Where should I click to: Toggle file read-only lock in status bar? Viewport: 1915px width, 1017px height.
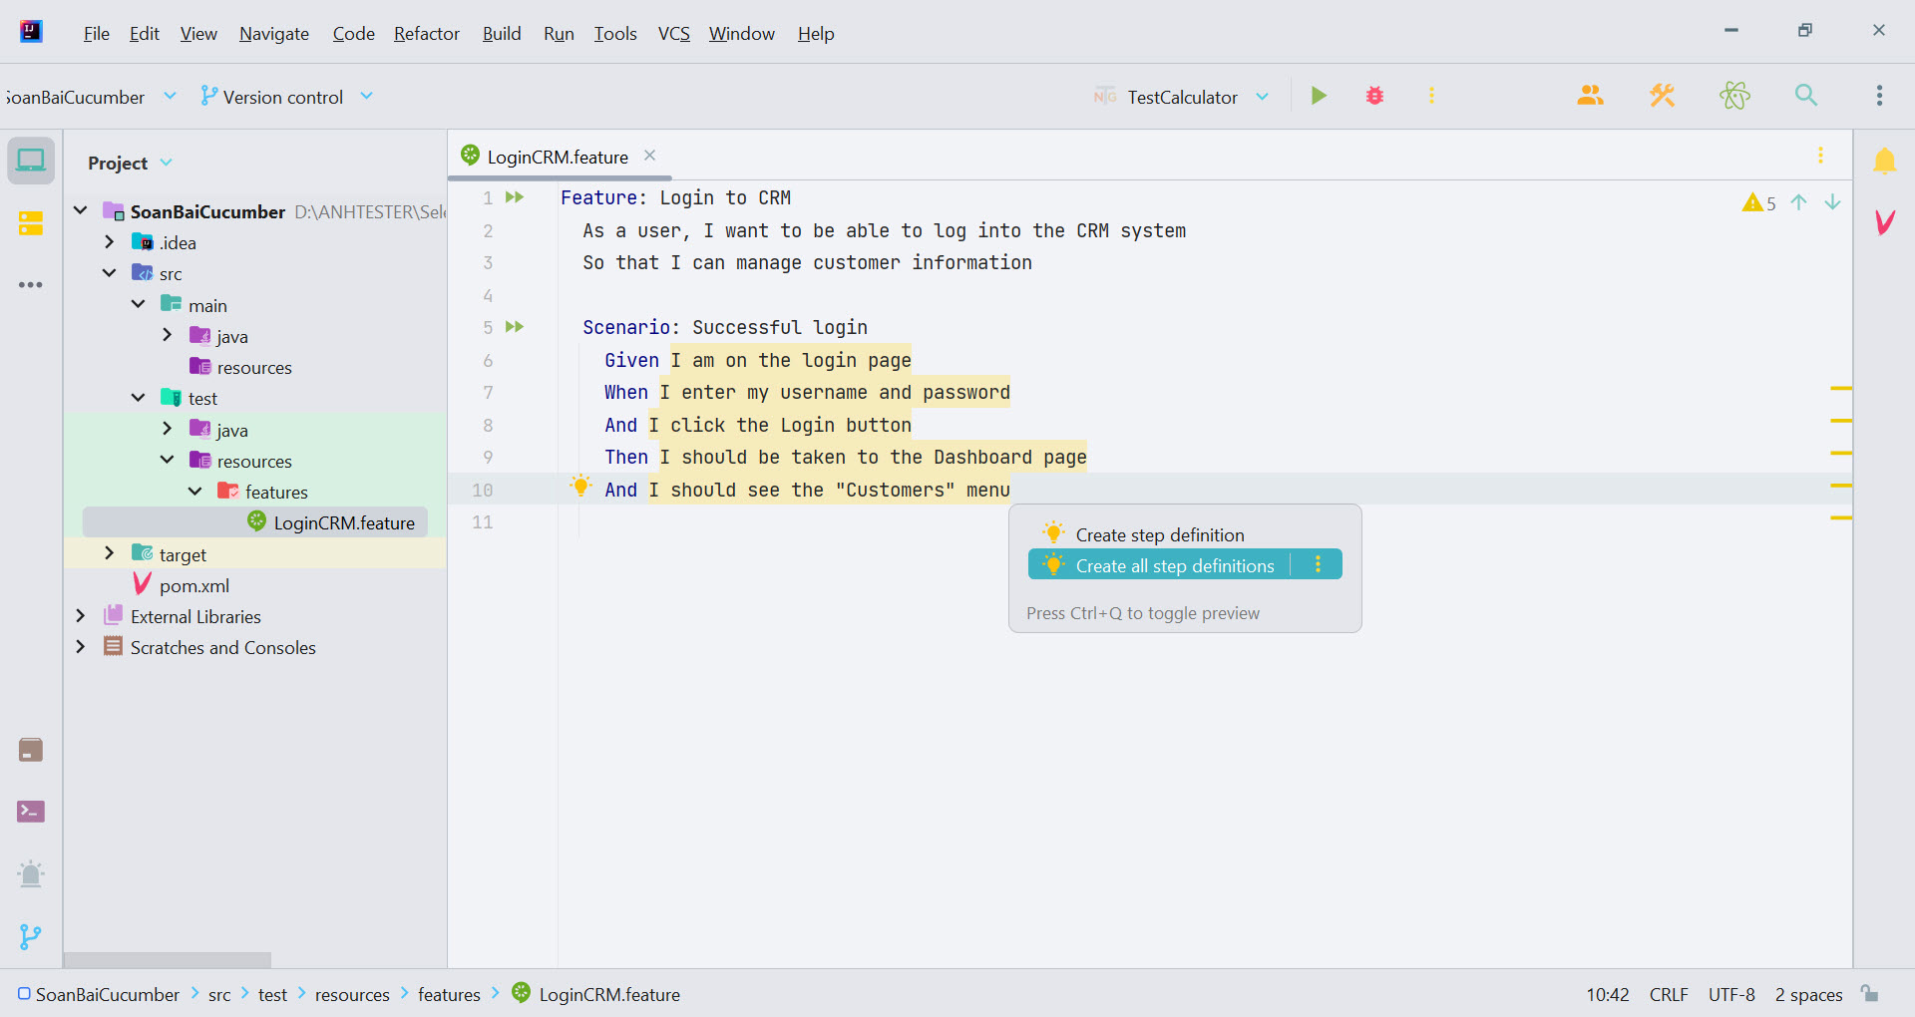click(x=1870, y=994)
